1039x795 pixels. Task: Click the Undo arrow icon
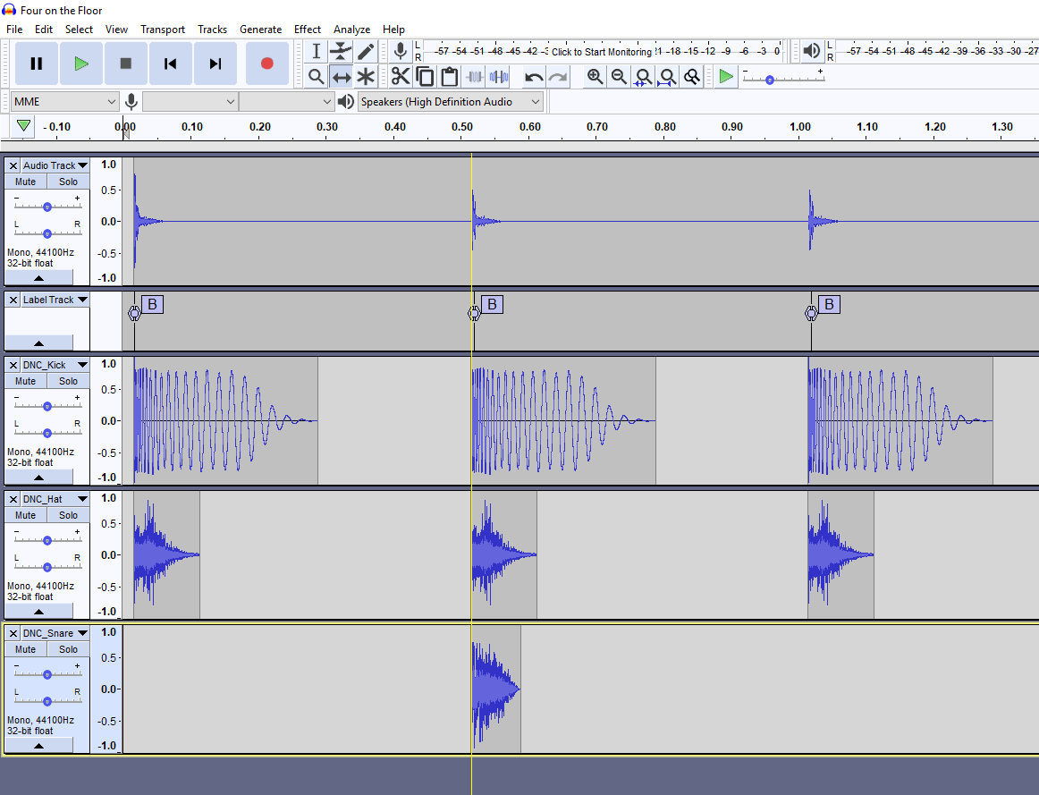point(534,77)
